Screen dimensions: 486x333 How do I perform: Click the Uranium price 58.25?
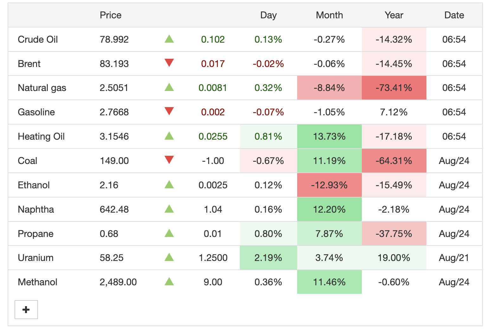click(x=112, y=258)
